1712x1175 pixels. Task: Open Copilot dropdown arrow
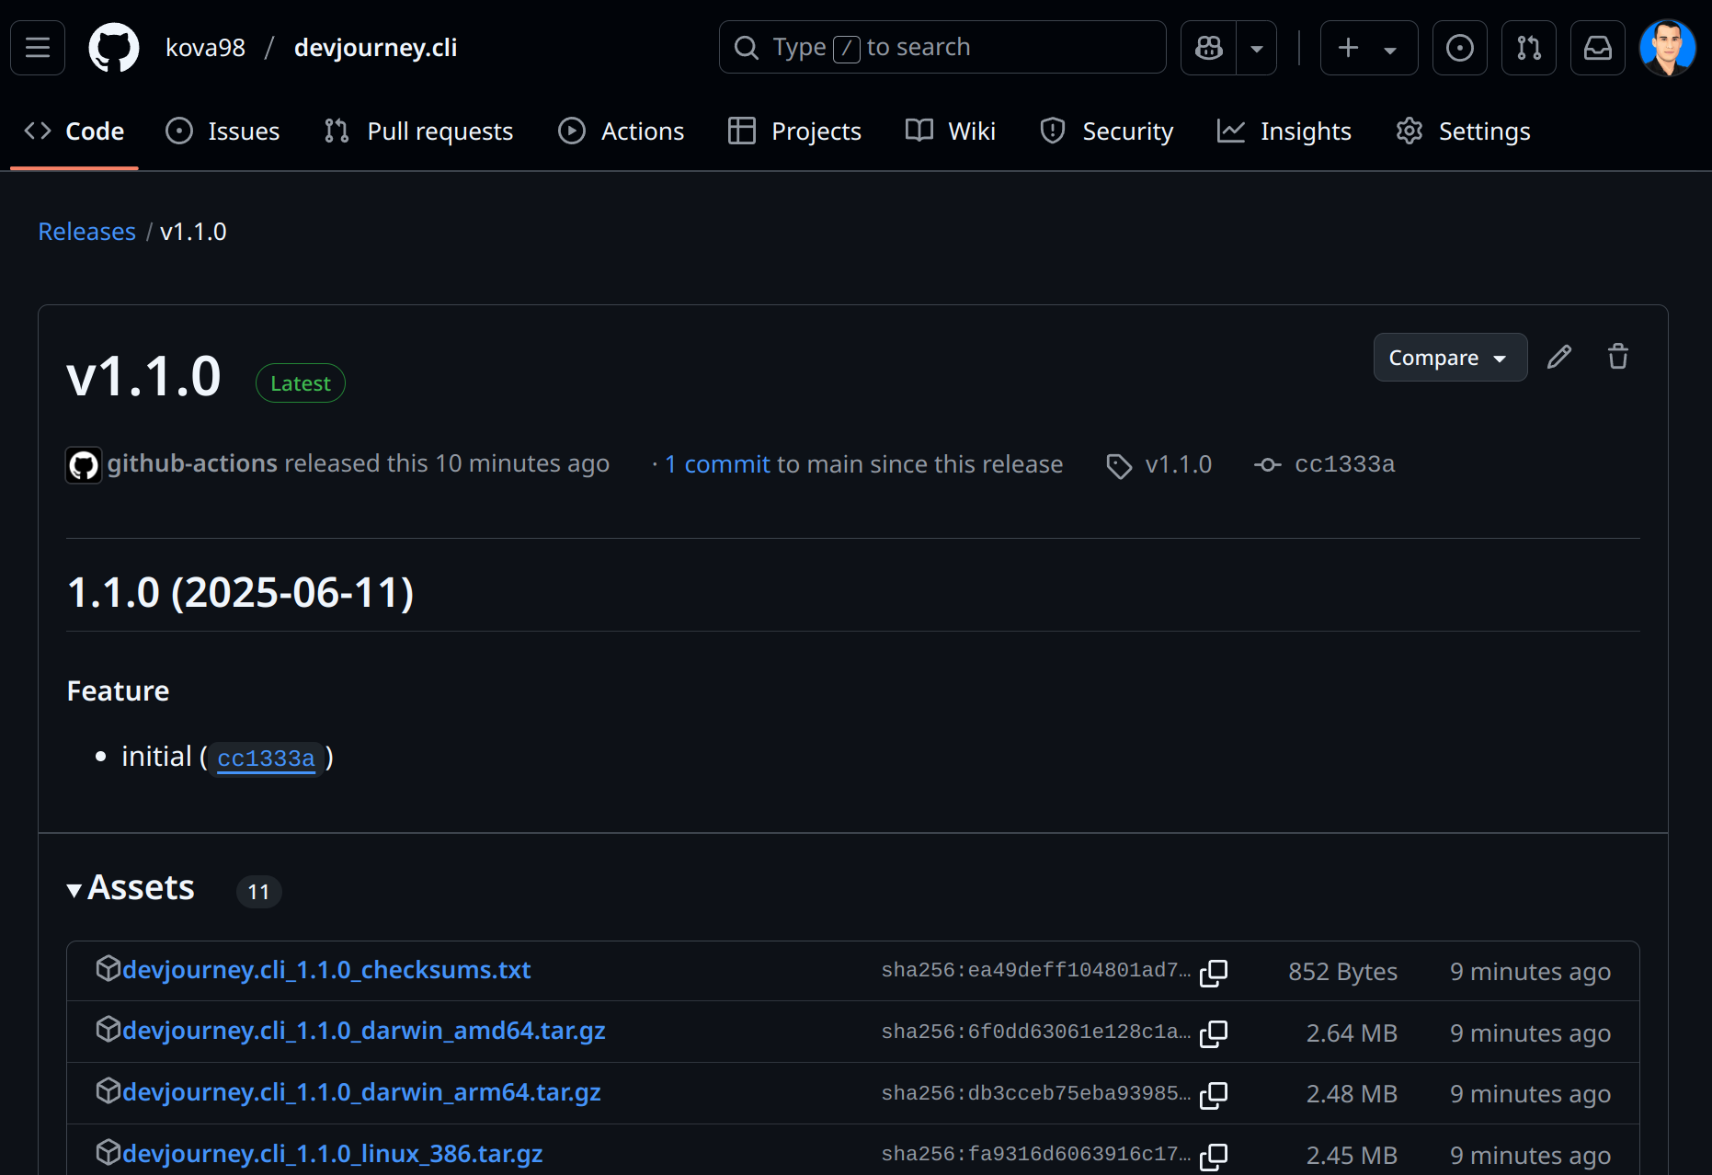click(1257, 48)
